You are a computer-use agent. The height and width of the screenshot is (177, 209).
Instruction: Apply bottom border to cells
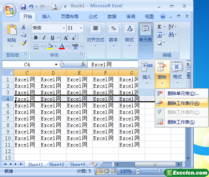[36, 46]
